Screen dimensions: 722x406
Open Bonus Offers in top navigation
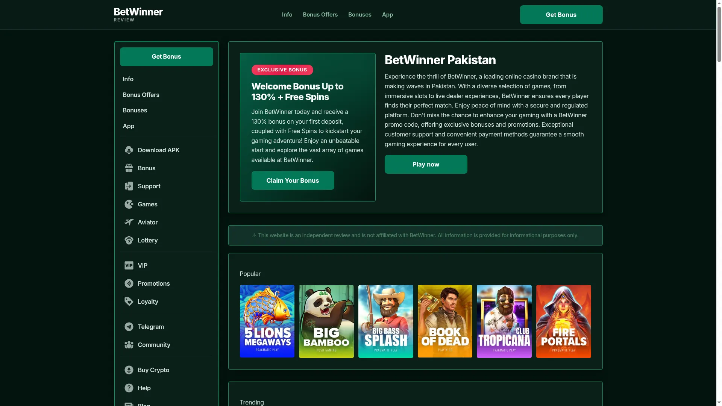(320, 15)
